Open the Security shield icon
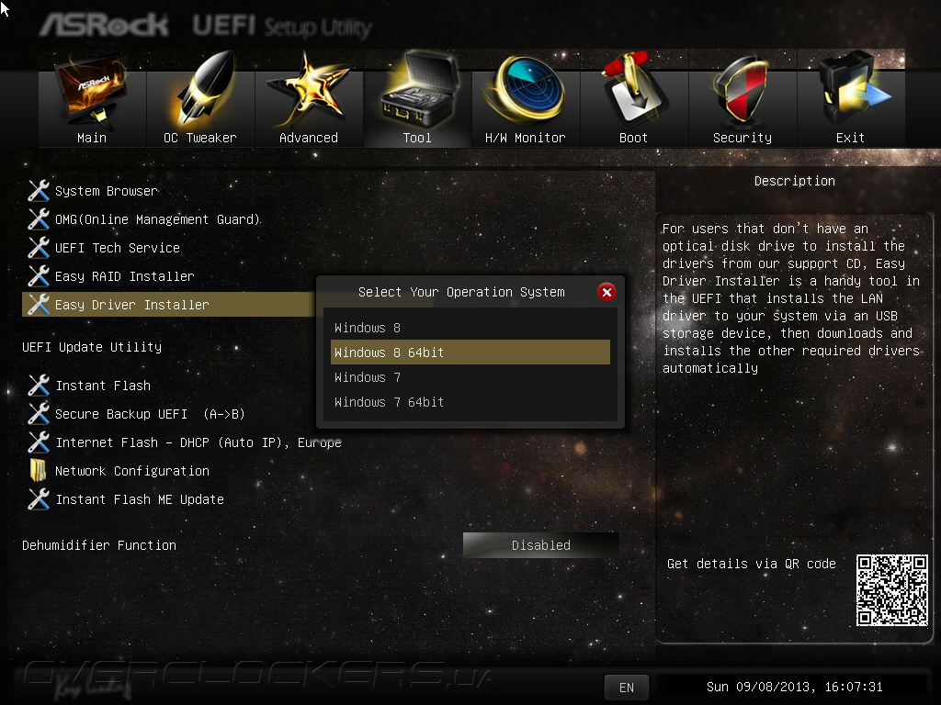 pos(742,90)
